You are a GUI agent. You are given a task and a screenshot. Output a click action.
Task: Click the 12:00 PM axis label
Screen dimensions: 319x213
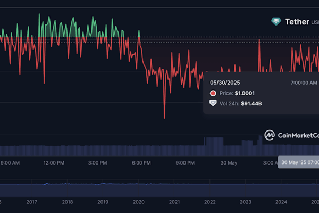coord(54,163)
